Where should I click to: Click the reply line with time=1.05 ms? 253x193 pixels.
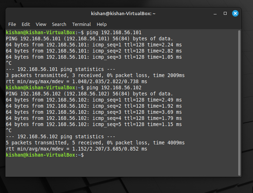(x=94, y=57)
